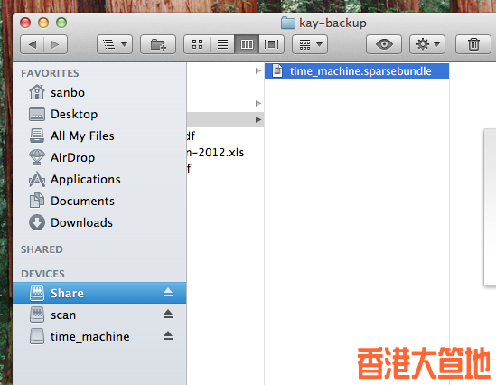496x385 pixels.
Task: Create a new folder
Action: (x=158, y=44)
